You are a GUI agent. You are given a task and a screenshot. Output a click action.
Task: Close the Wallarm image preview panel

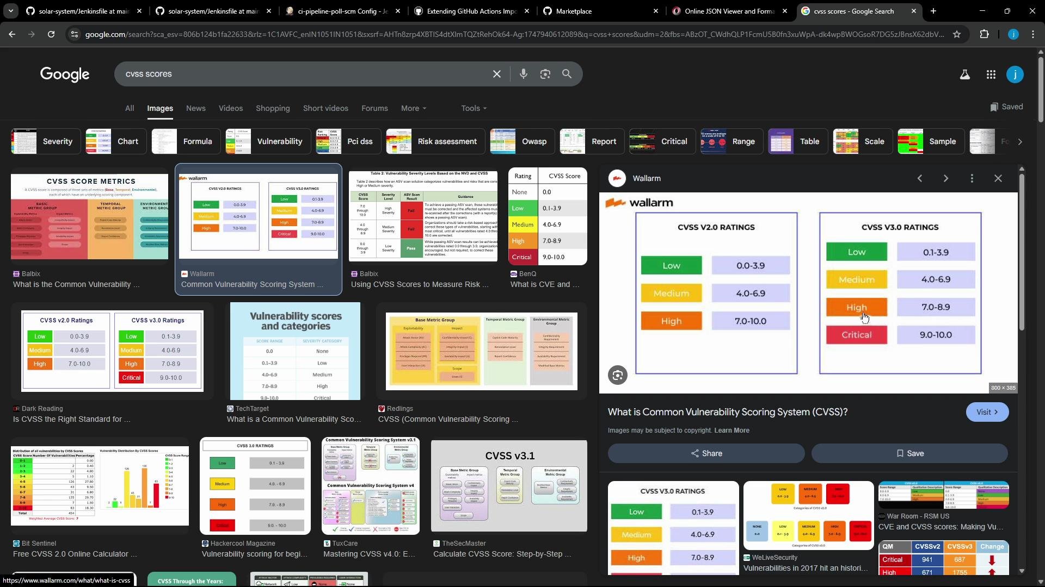(998, 178)
